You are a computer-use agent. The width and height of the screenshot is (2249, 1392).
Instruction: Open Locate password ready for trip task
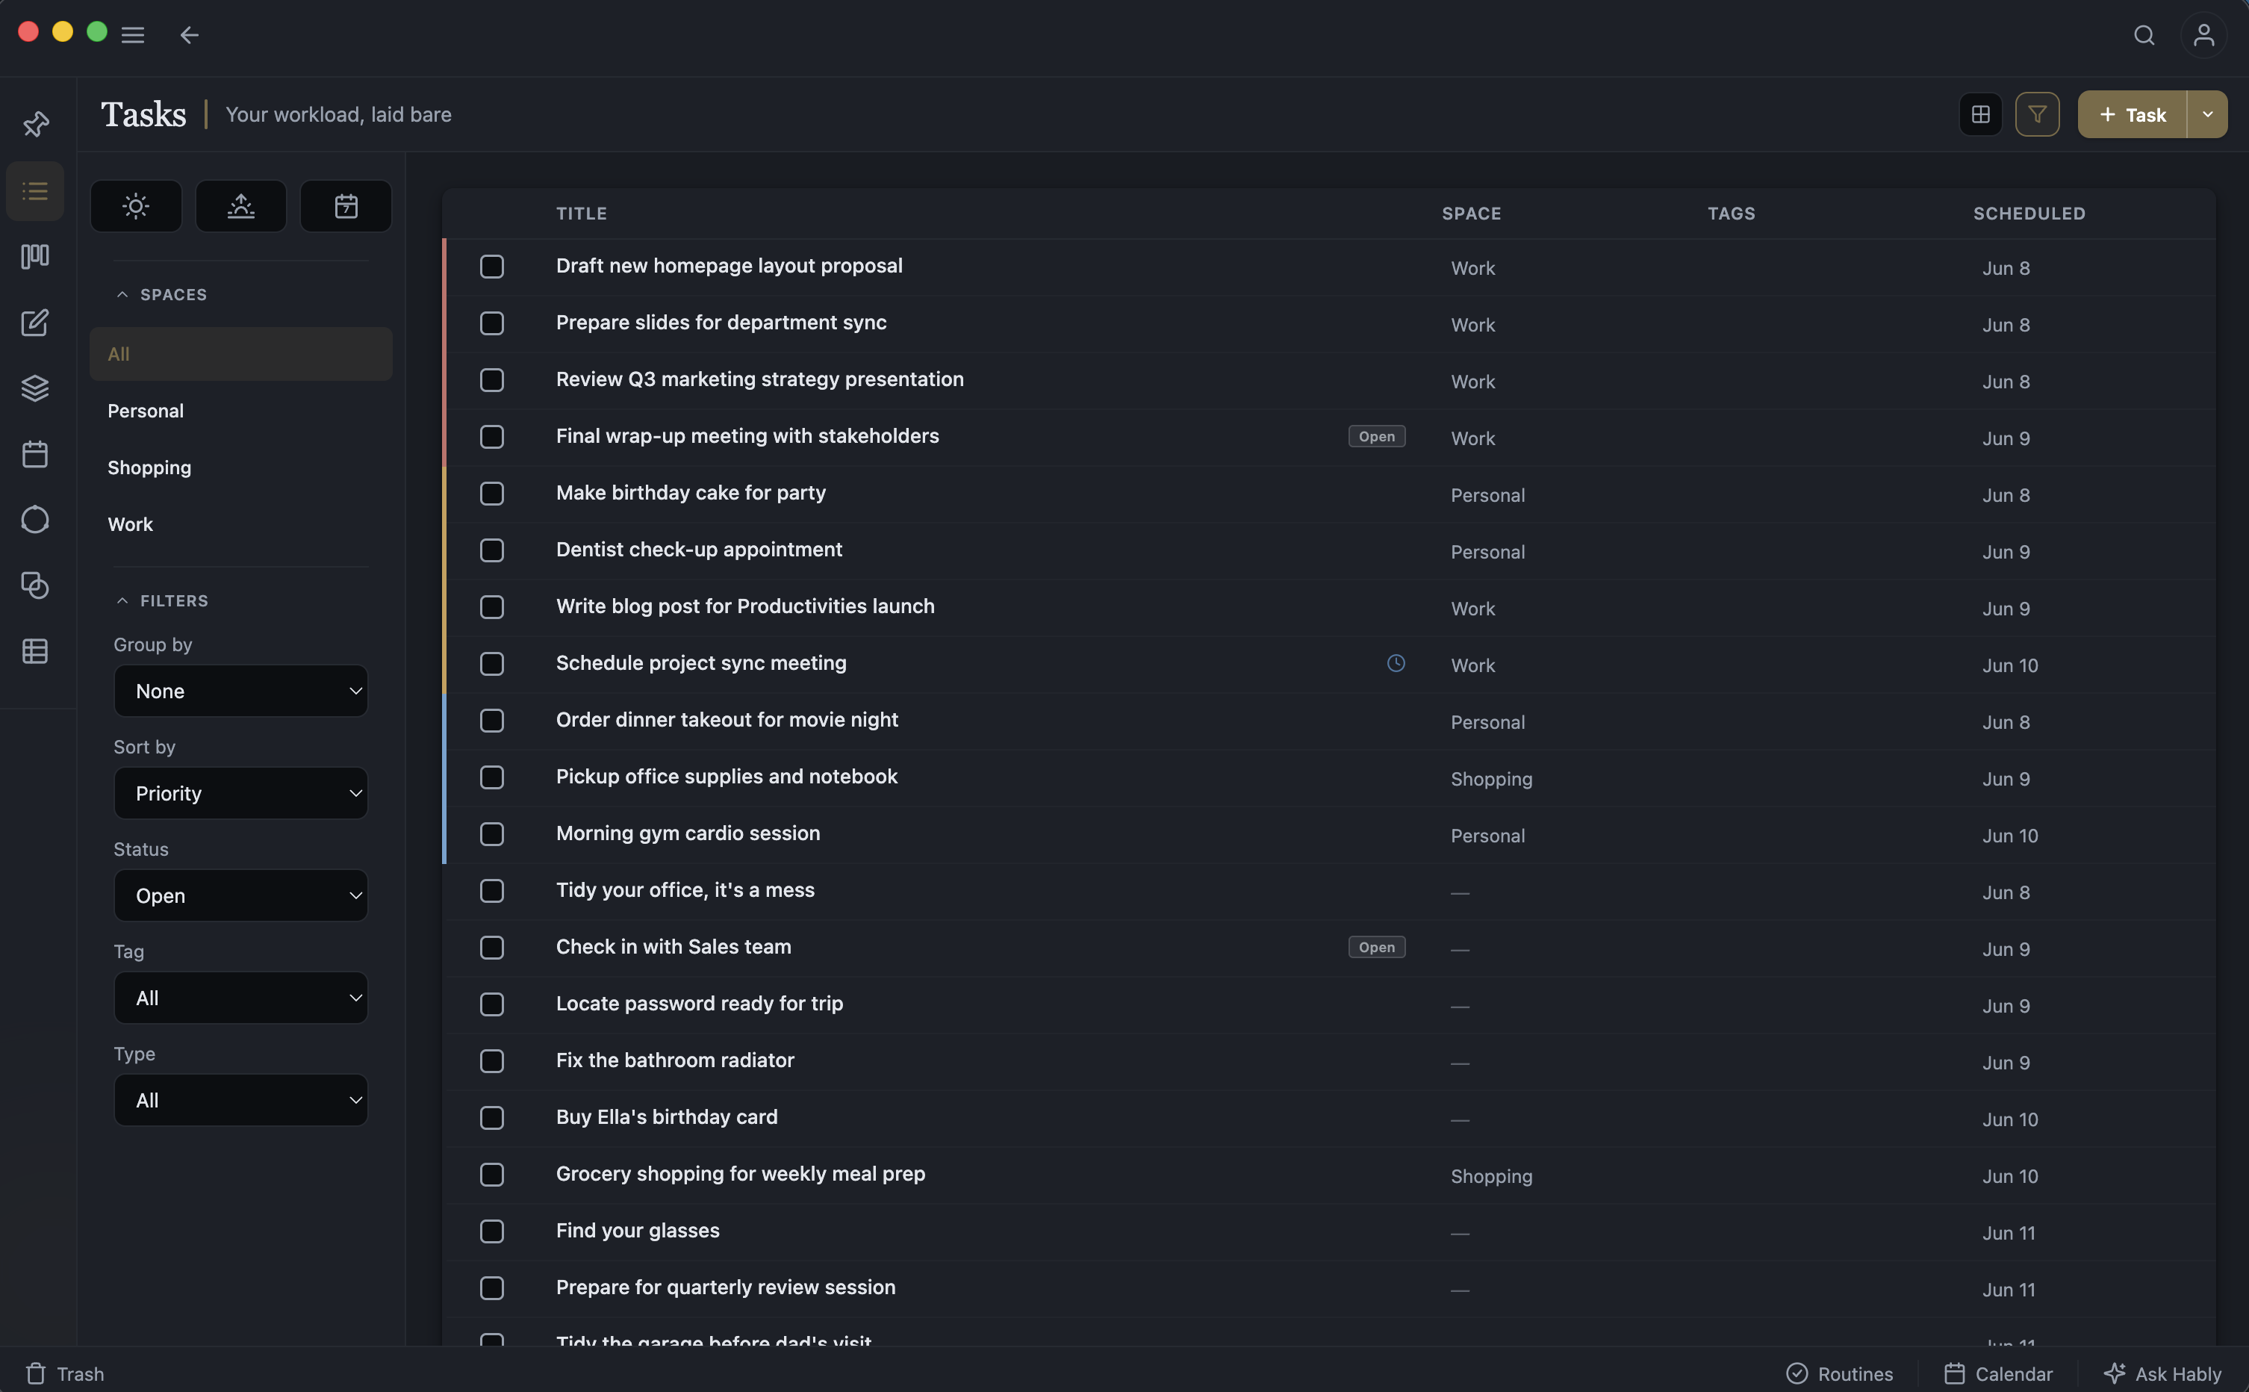click(700, 1004)
